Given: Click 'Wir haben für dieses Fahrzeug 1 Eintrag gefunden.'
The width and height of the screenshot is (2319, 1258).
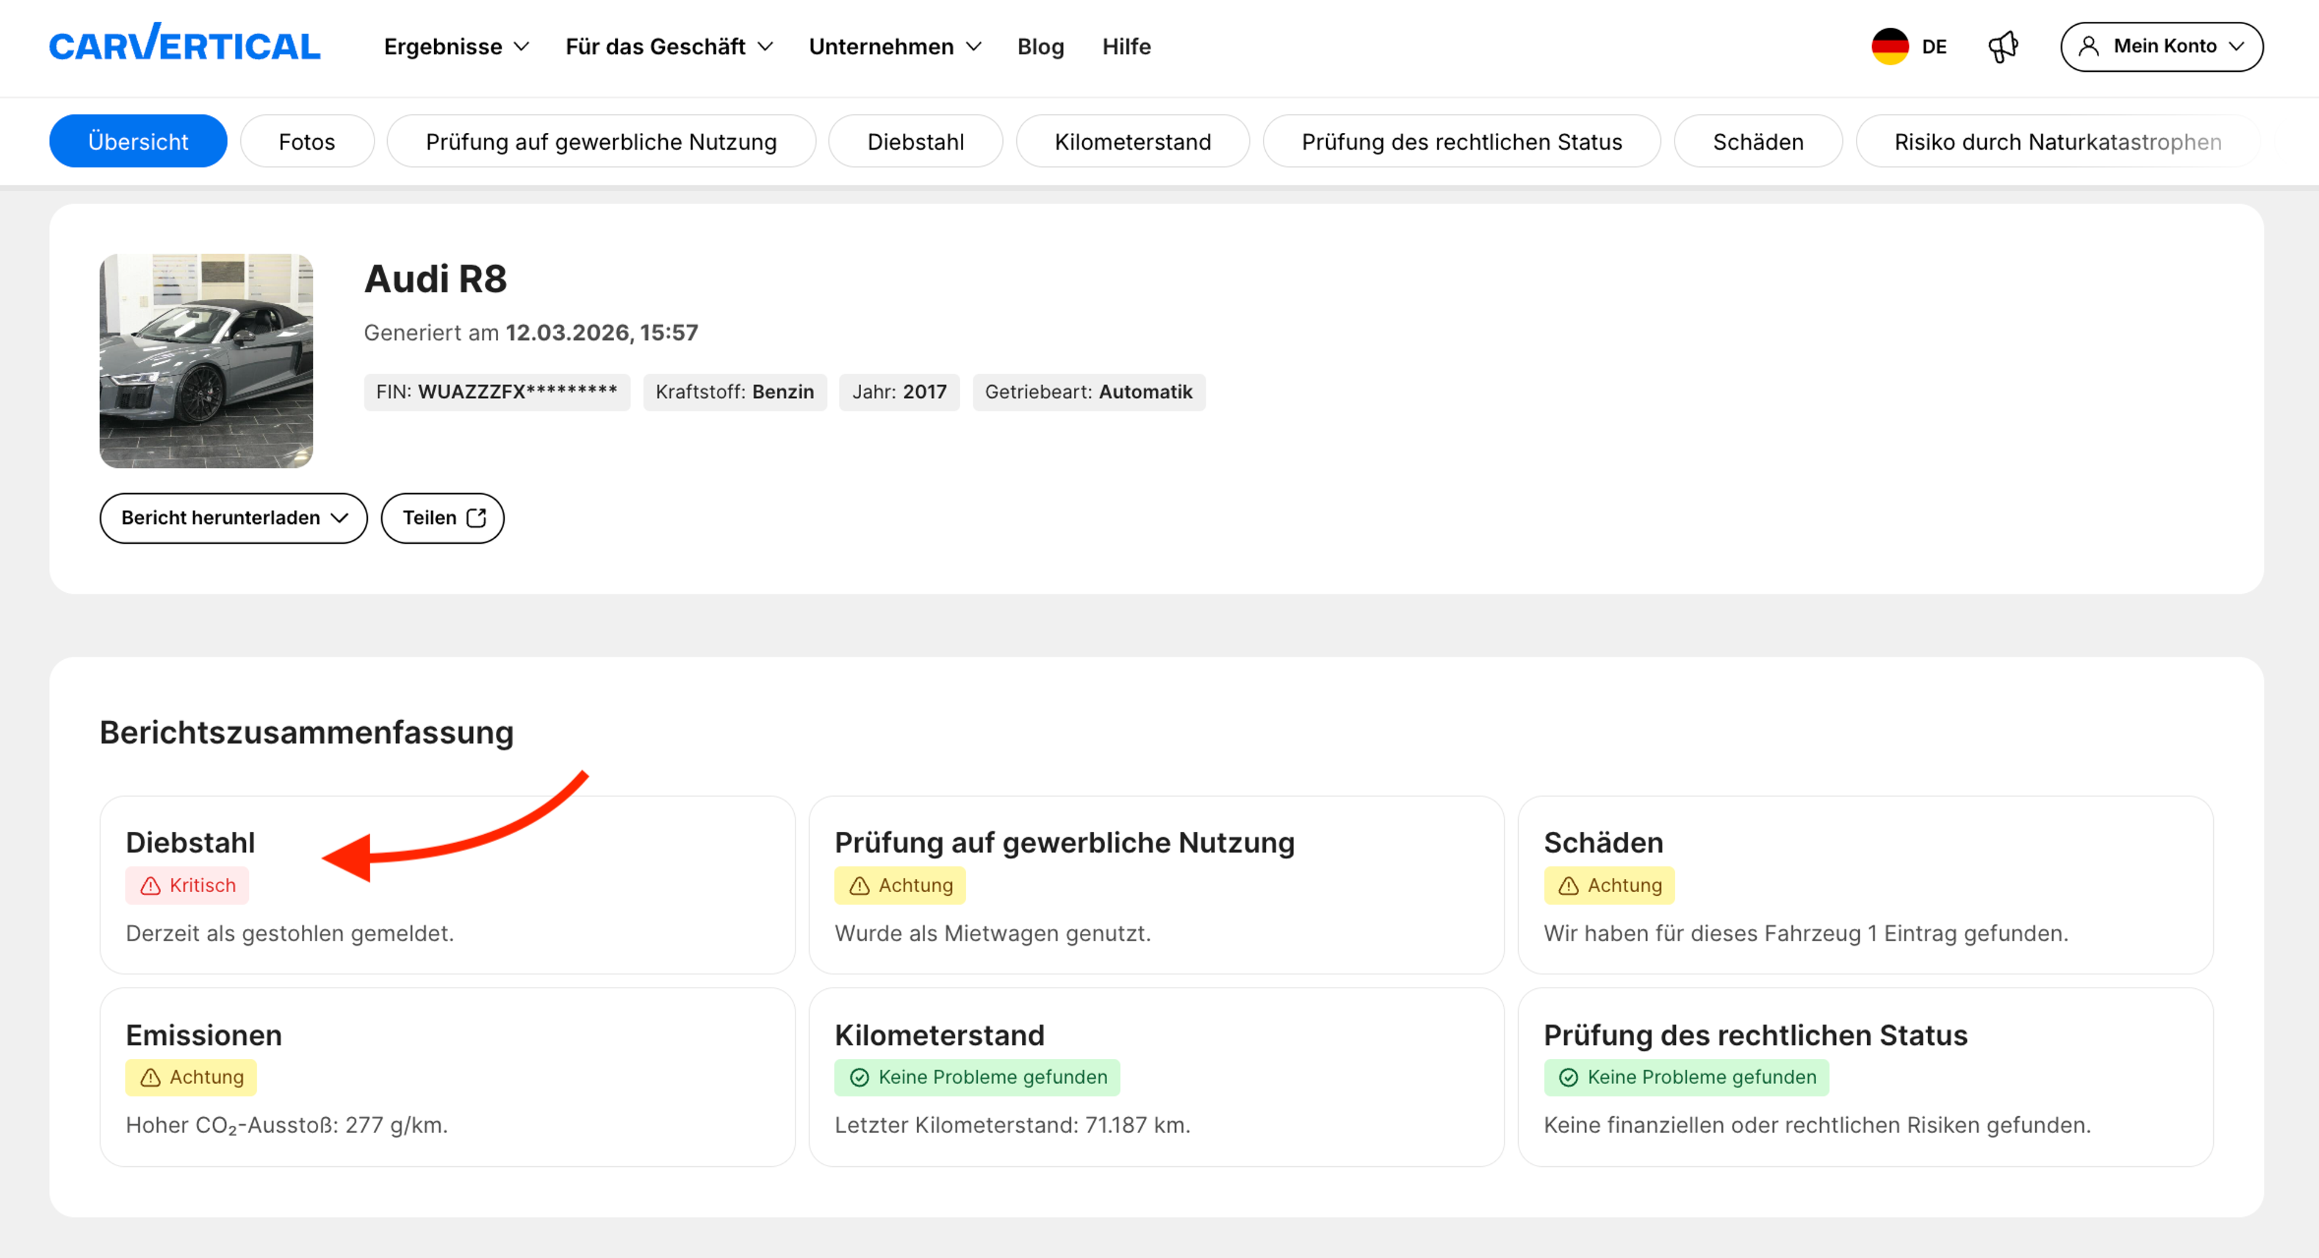Looking at the screenshot, I should [x=1806, y=933].
